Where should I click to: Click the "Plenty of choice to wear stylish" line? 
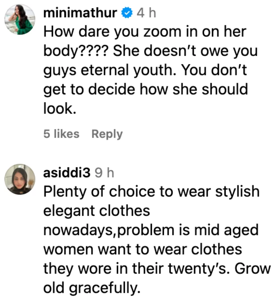point(151,191)
